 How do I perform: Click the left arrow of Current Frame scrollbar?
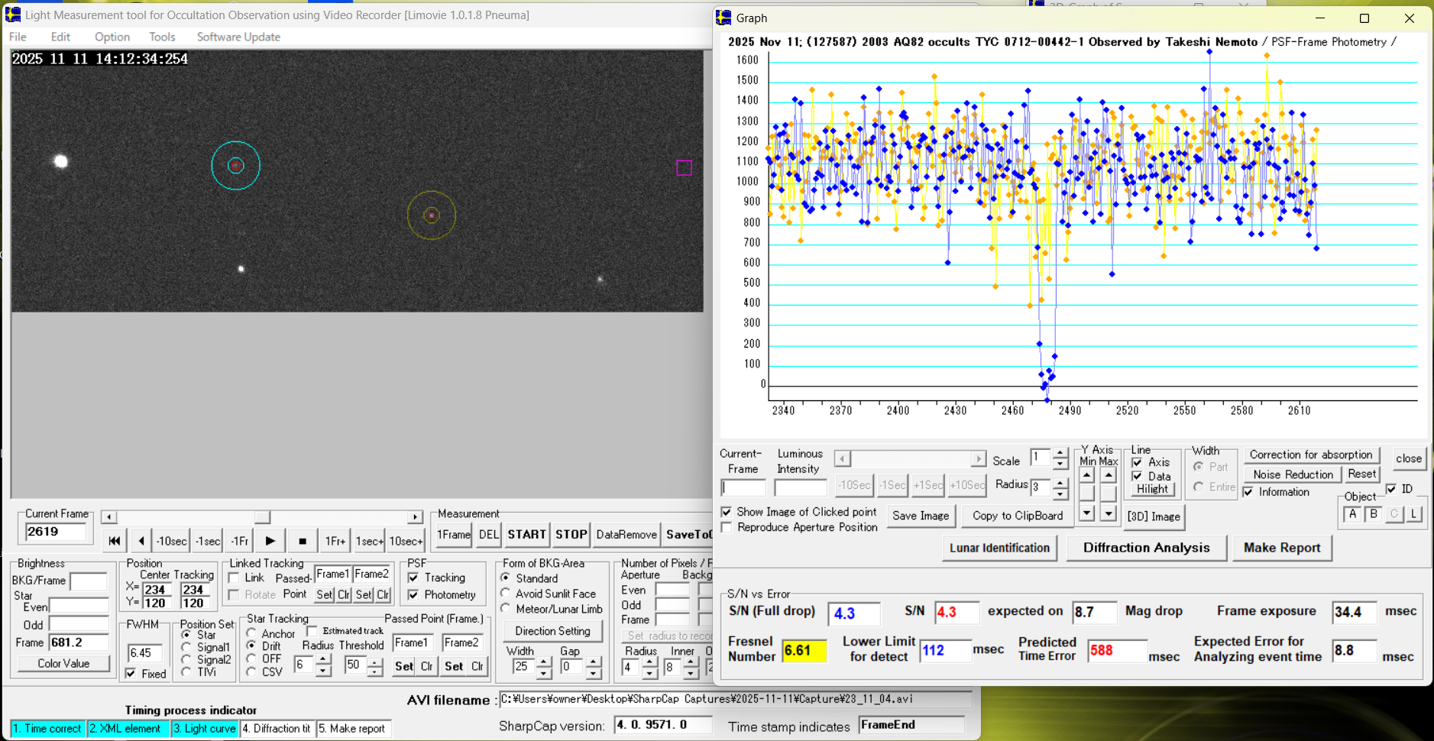tap(109, 517)
